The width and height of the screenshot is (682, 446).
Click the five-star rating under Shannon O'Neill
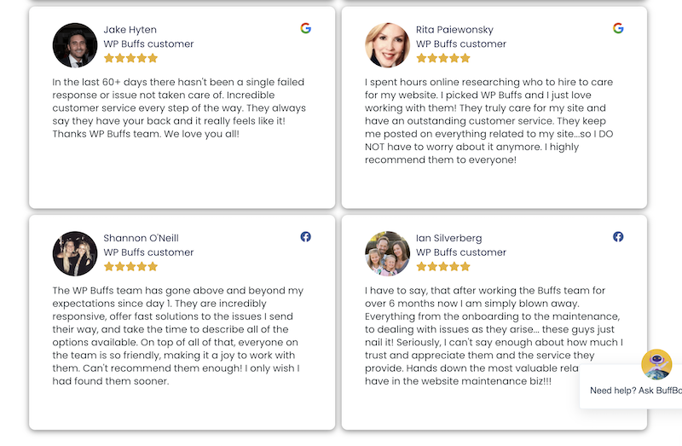tap(130, 267)
